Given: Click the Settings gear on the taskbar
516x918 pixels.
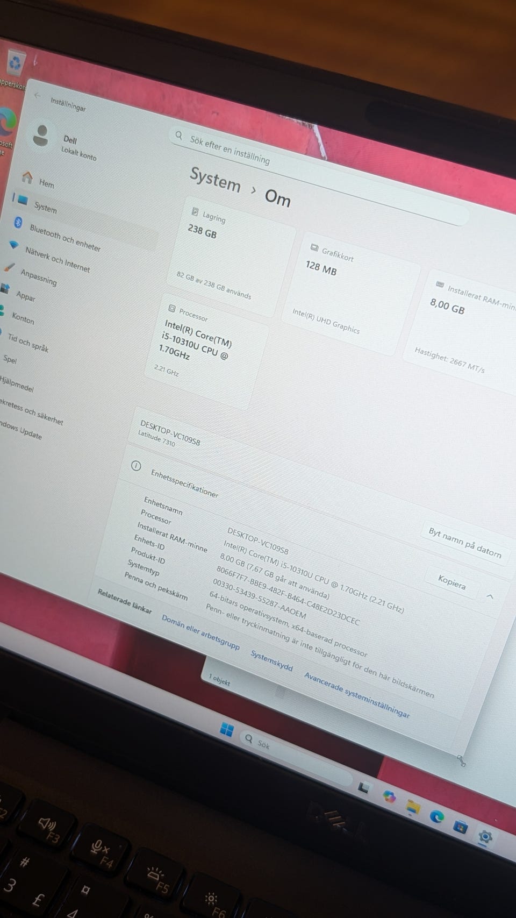Looking at the screenshot, I should pos(485,837).
